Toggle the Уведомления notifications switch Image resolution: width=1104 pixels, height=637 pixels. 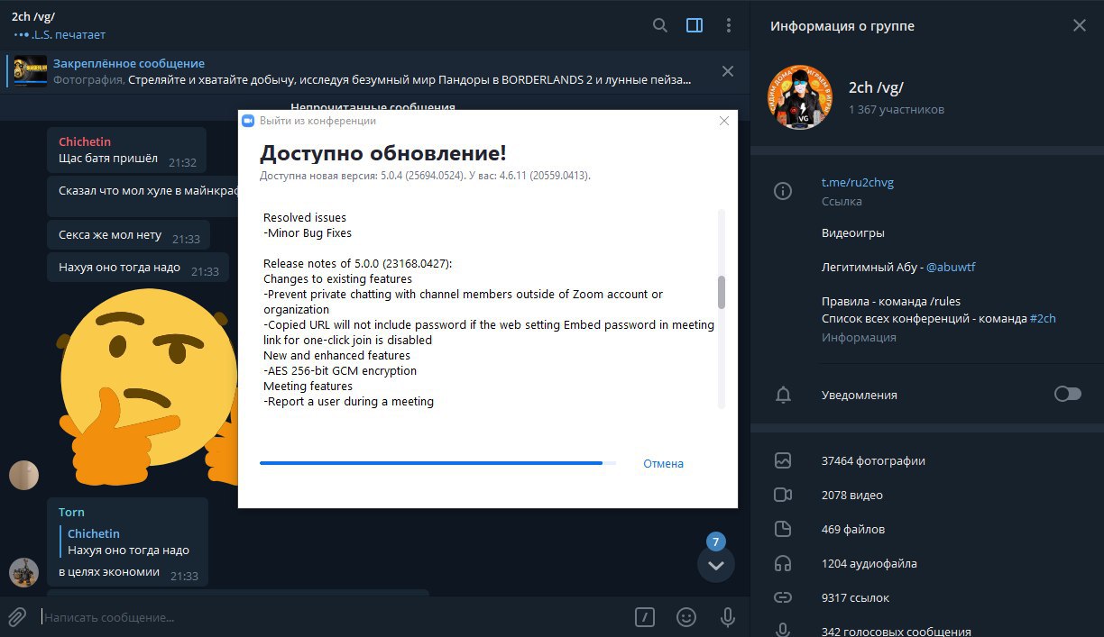click(1068, 395)
